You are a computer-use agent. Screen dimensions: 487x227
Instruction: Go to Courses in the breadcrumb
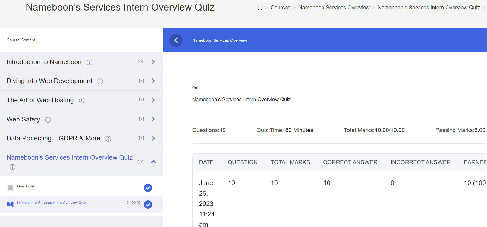click(x=280, y=8)
